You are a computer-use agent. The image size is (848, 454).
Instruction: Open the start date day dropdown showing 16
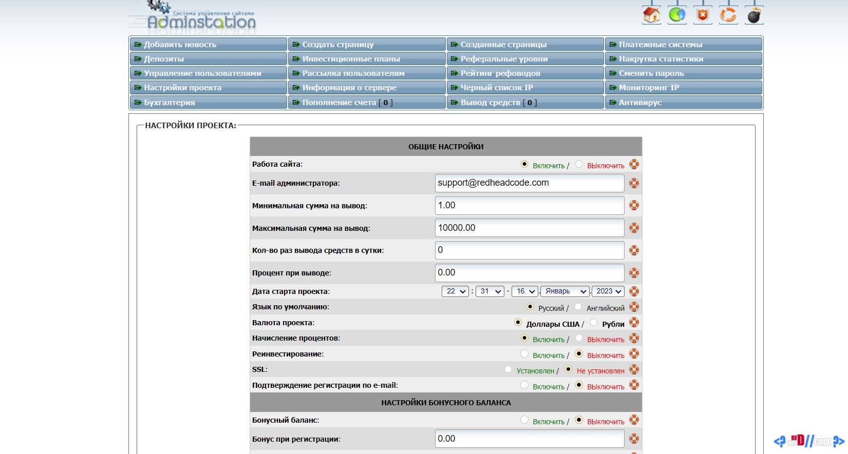click(525, 291)
